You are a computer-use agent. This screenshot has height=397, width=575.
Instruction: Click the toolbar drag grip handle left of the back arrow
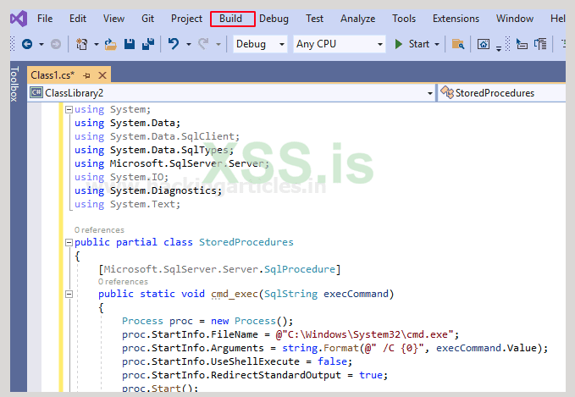[13, 44]
